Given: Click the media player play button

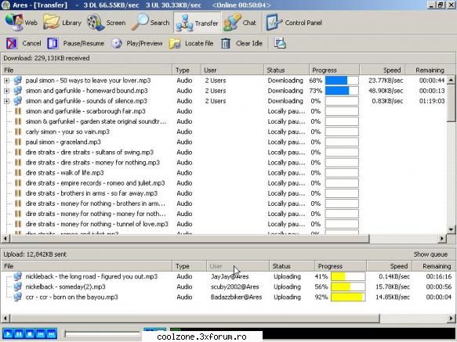Looking at the screenshot, I should pos(8,333).
